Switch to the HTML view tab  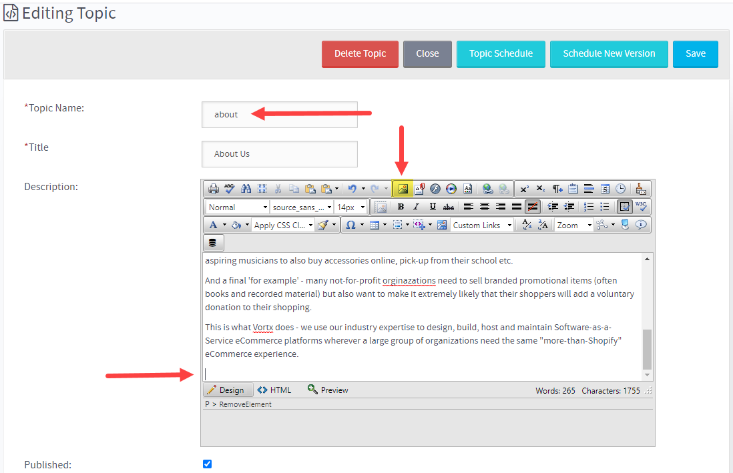(x=274, y=390)
